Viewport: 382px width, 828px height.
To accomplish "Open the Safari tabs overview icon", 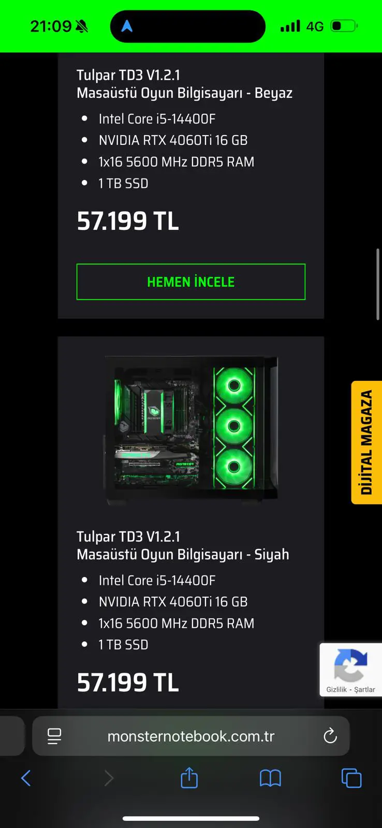I will click(351, 778).
